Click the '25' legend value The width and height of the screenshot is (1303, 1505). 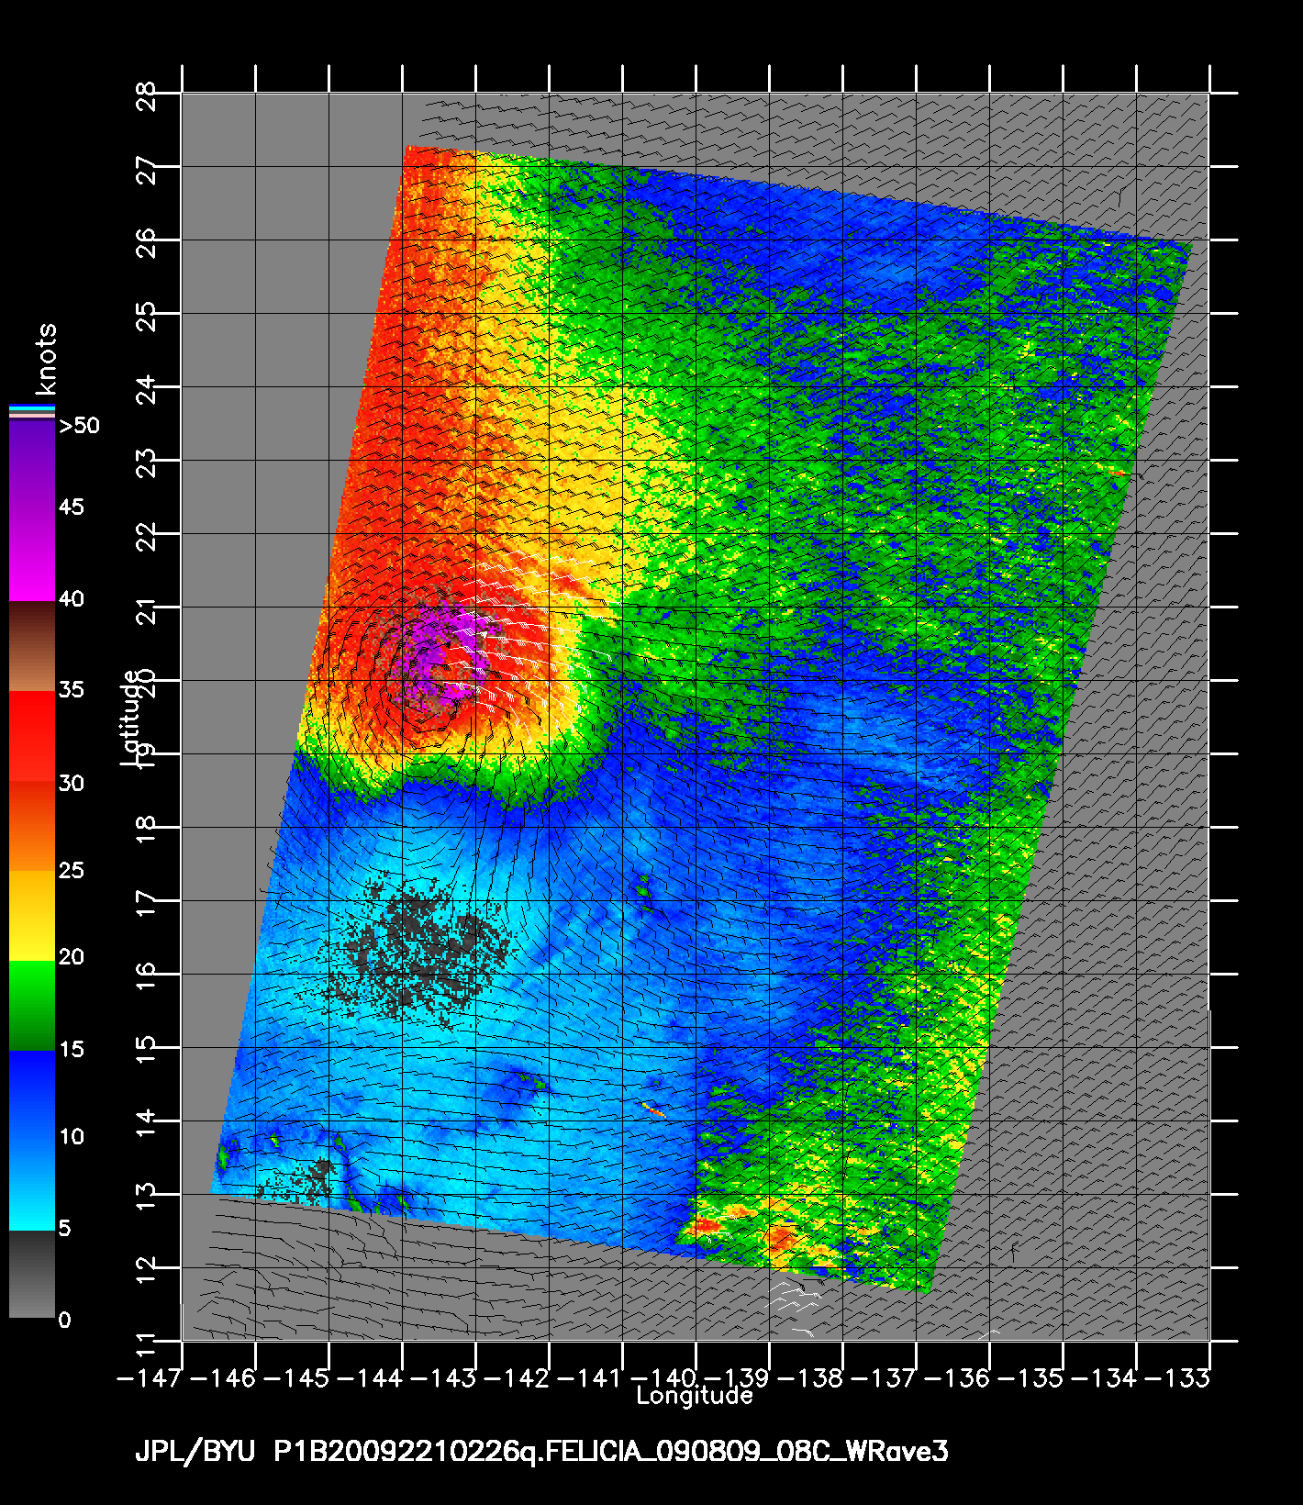coord(72,870)
